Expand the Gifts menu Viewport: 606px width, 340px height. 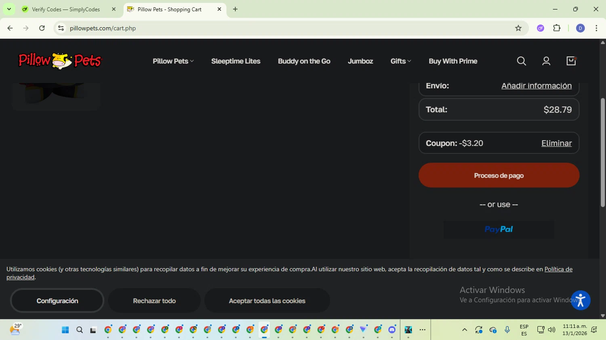tap(401, 61)
